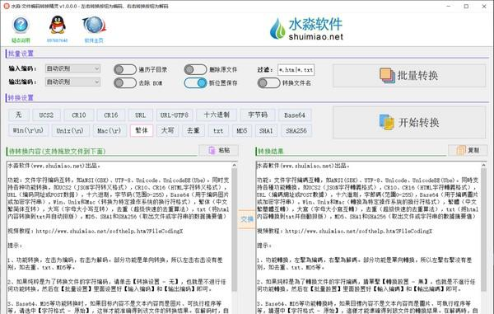Choose the URL-UTF8 conversion option

[x=175, y=115]
